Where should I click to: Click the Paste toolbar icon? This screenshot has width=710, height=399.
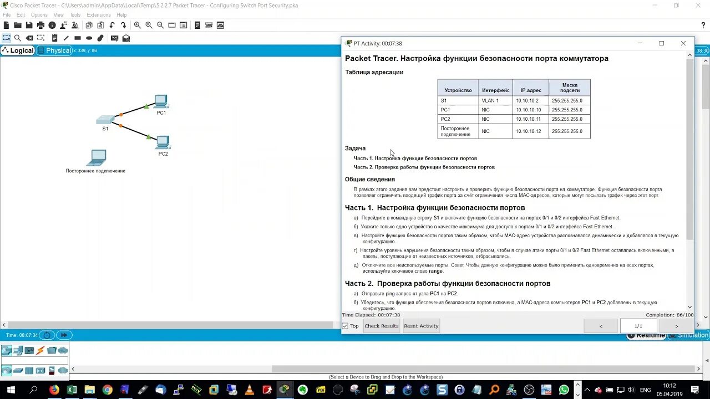click(x=100, y=25)
